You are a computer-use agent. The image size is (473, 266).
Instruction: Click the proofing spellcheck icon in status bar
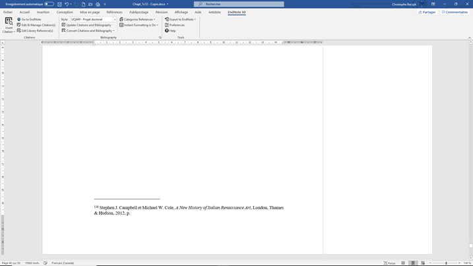46,263
